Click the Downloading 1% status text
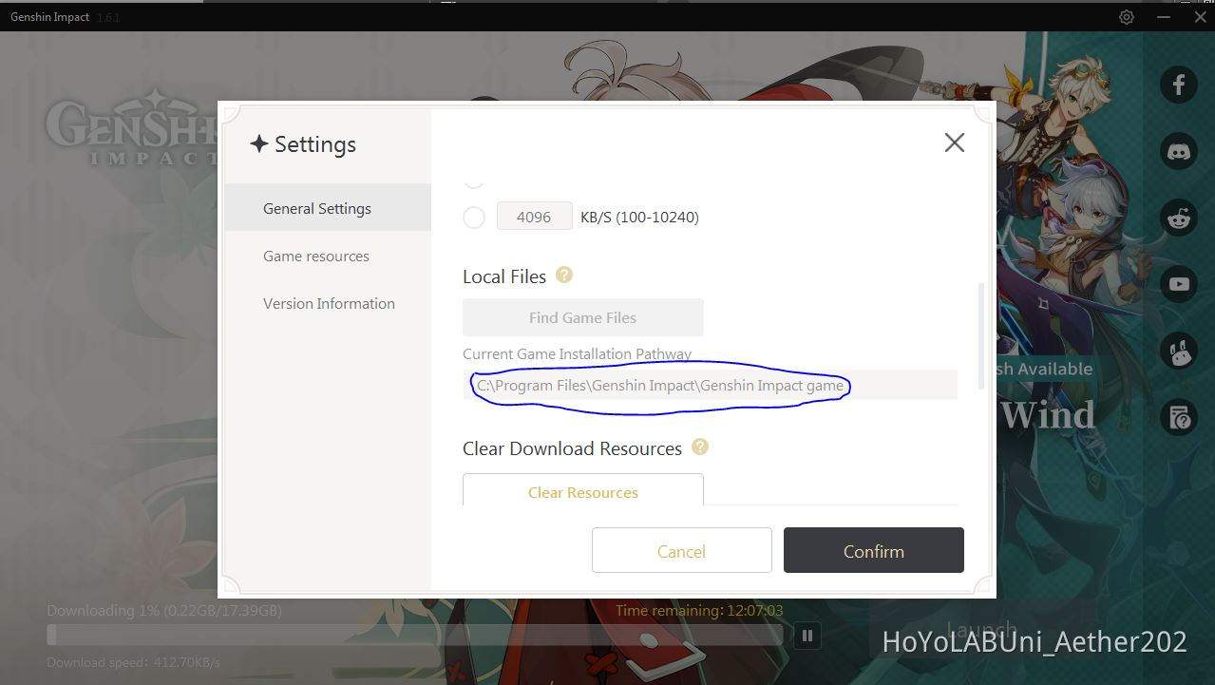 [164, 610]
